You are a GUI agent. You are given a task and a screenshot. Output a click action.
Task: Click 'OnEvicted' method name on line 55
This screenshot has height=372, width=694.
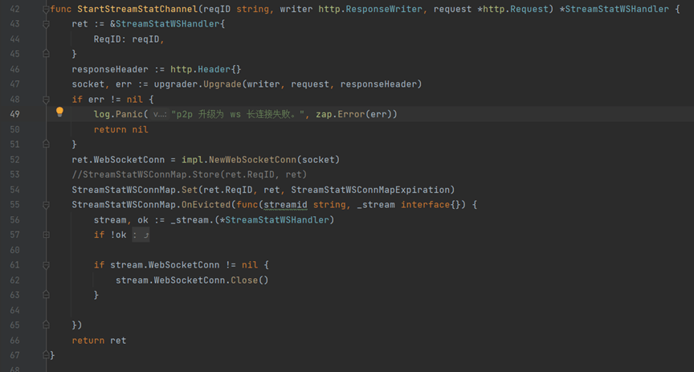pyautogui.click(x=206, y=205)
